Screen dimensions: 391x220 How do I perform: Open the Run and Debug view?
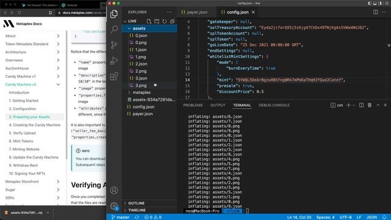(114, 61)
